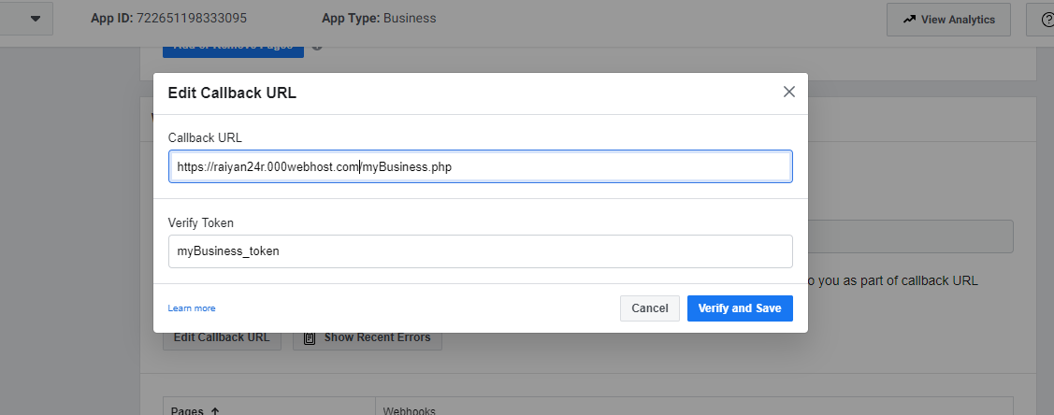Open the help question mark icon
1054x415 pixels.
[1047, 20]
